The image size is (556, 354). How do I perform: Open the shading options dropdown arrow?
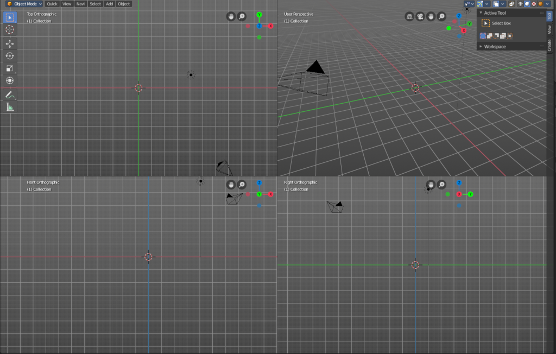[547, 4]
